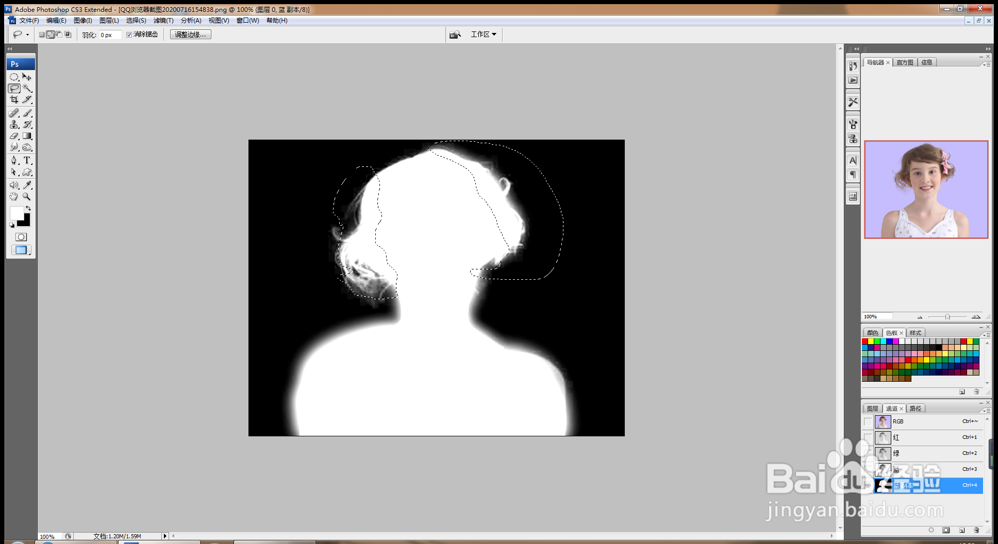The width and height of the screenshot is (998, 544).
Task: Select the Zoom magnifier tool
Action: [x=27, y=196]
